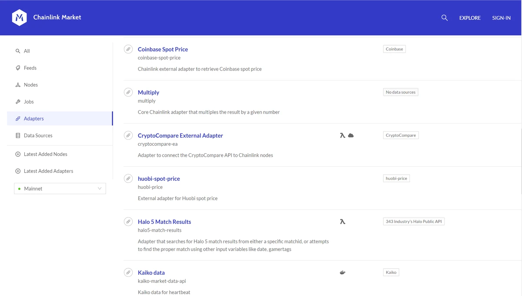Click the lambda icon on CryptoCompare External Adapter
Image resolution: width=522 pixels, height=296 pixels.
[x=342, y=135]
